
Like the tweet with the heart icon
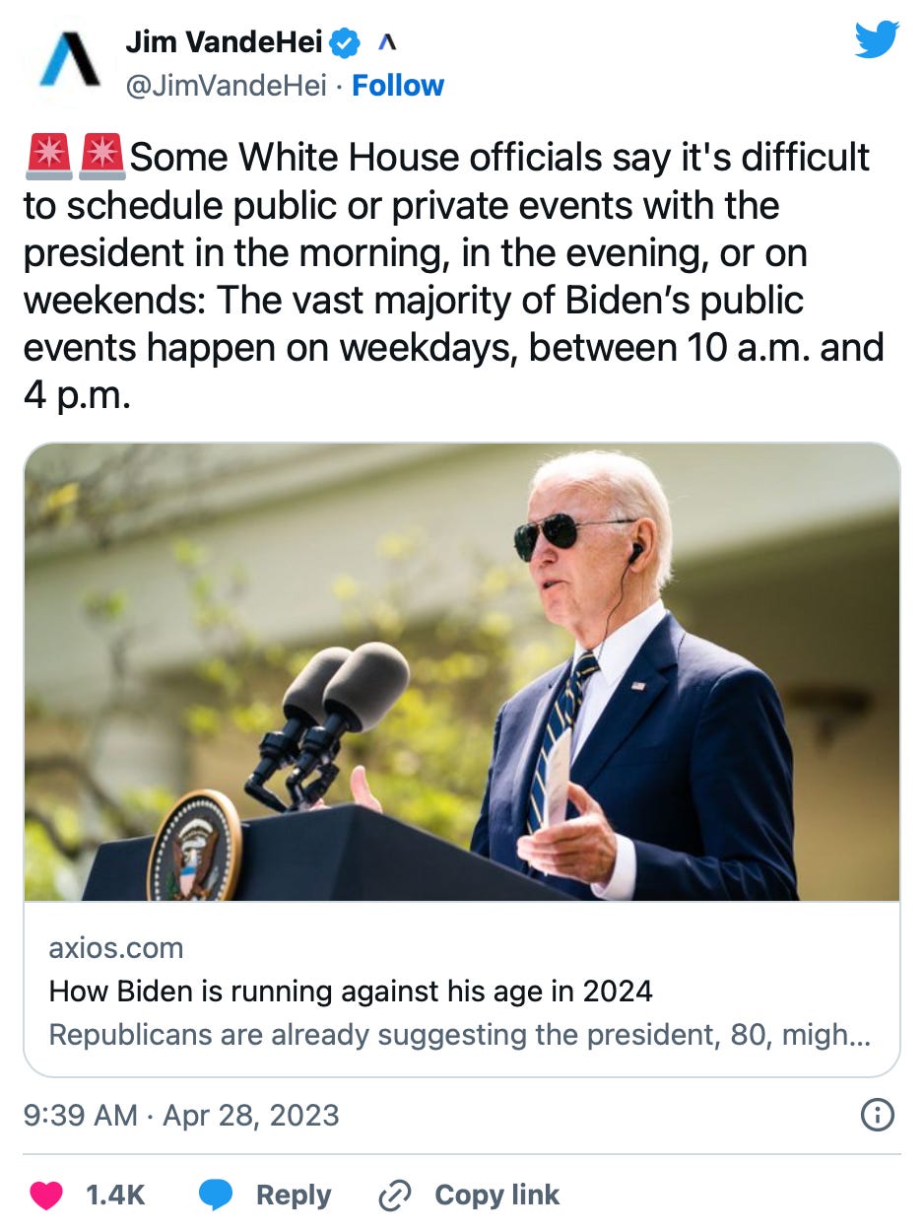[45, 1195]
